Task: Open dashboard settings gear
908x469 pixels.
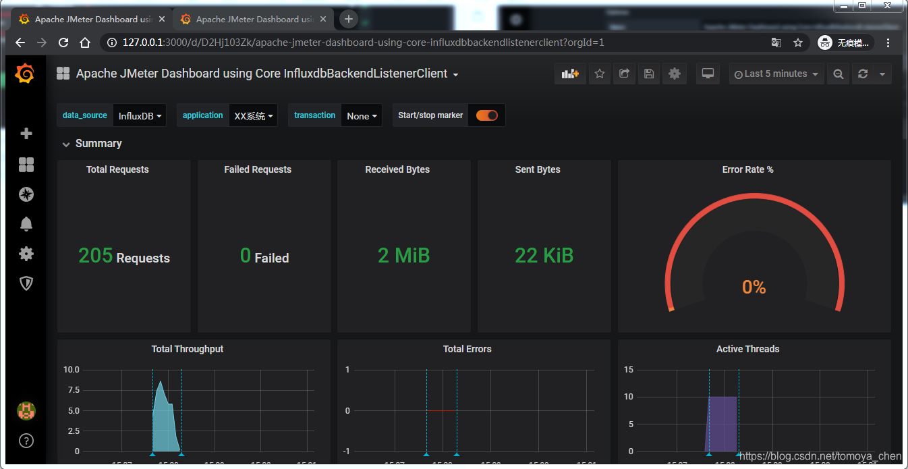Action: coord(675,74)
